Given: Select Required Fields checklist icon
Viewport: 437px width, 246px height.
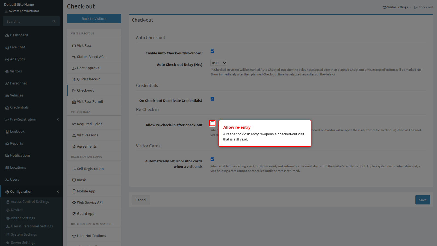Looking at the screenshot, I should pyautogui.click(x=74, y=124).
